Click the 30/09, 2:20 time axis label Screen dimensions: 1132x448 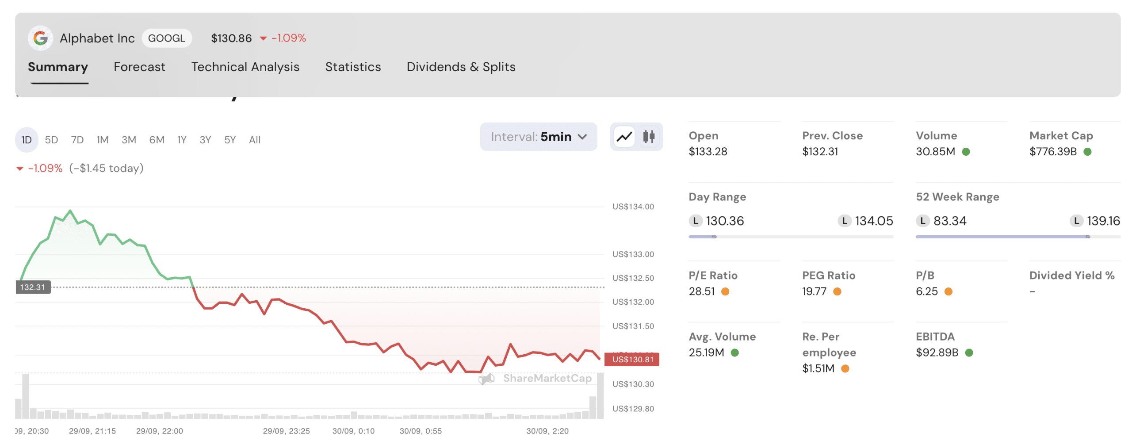pos(547,430)
